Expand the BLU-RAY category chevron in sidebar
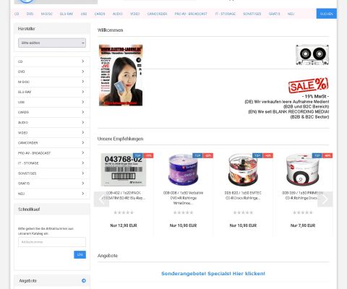The width and height of the screenshot is (347, 289). point(82,92)
